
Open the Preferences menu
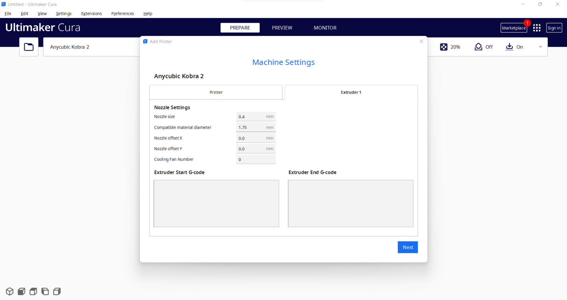(x=123, y=13)
